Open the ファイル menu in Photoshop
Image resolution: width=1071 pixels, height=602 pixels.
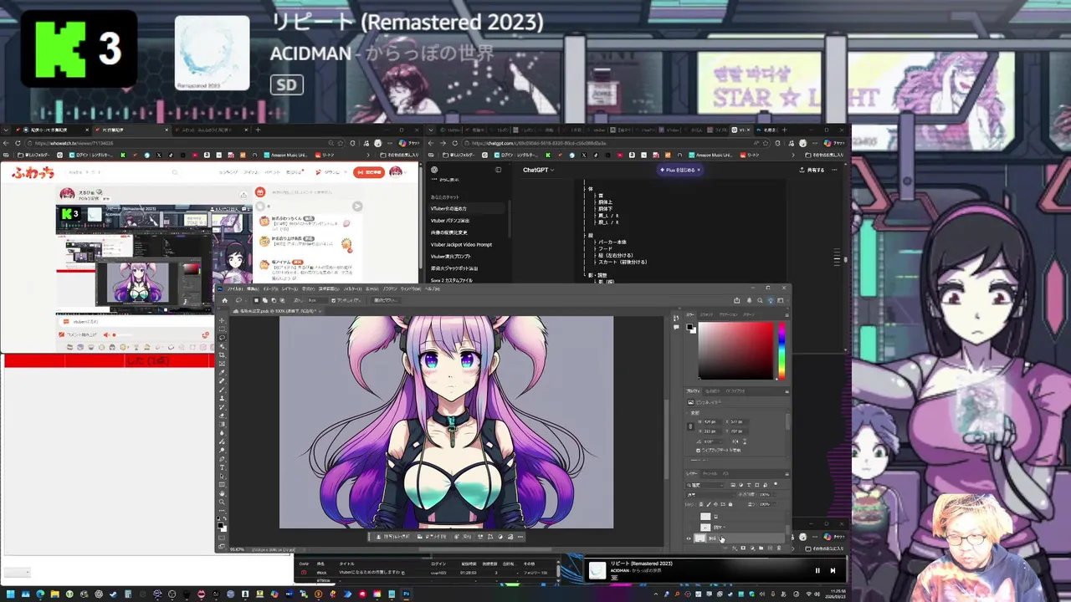(x=235, y=288)
